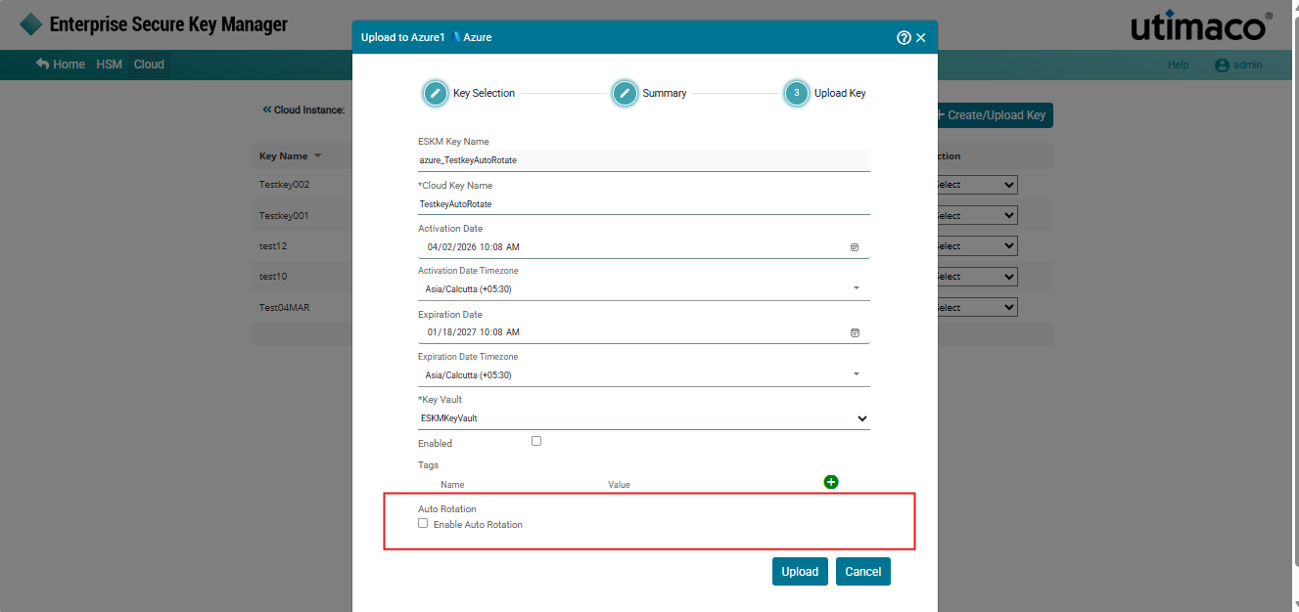Click the Tags Name column header

(x=452, y=484)
